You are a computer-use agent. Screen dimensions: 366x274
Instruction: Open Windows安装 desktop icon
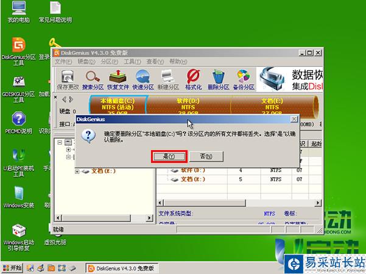pos(19,197)
